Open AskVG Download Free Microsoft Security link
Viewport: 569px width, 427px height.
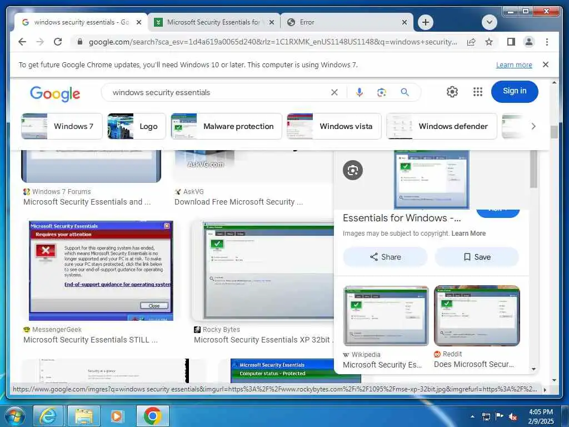click(238, 202)
